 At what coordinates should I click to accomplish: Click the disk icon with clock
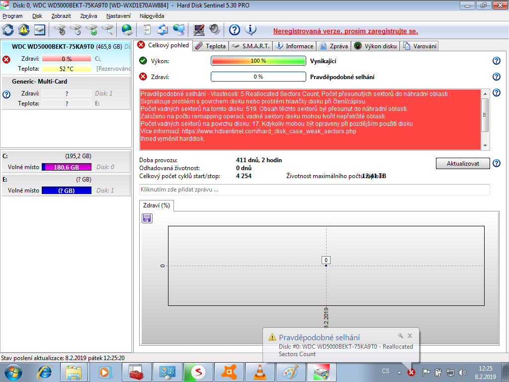click(x=76, y=30)
